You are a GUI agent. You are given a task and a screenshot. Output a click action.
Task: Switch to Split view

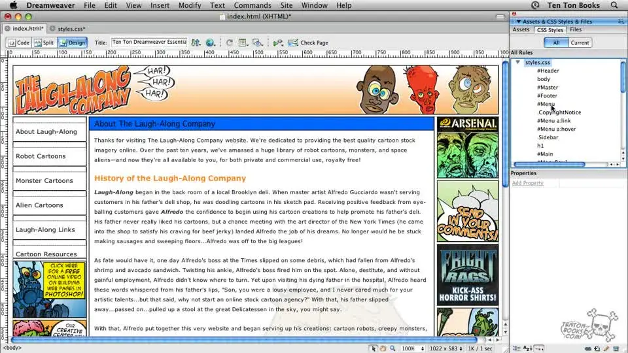coord(44,43)
